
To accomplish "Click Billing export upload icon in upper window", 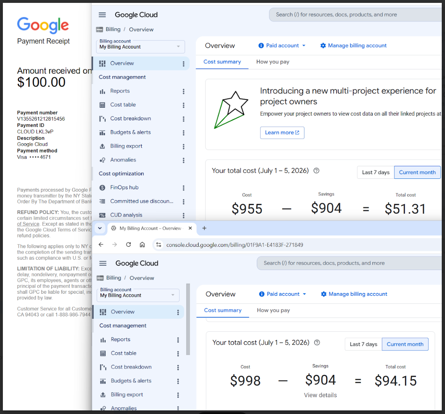I will [102, 146].
